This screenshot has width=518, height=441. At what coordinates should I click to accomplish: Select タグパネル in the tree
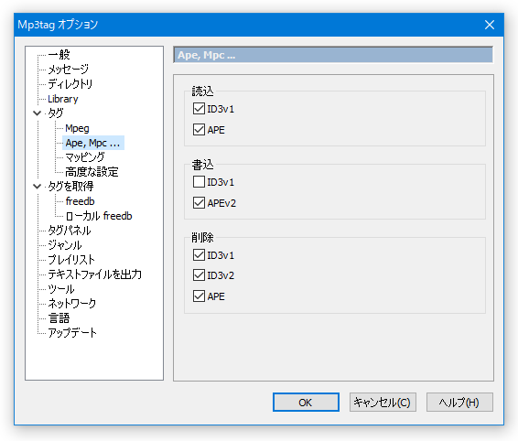pyautogui.click(x=70, y=231)
